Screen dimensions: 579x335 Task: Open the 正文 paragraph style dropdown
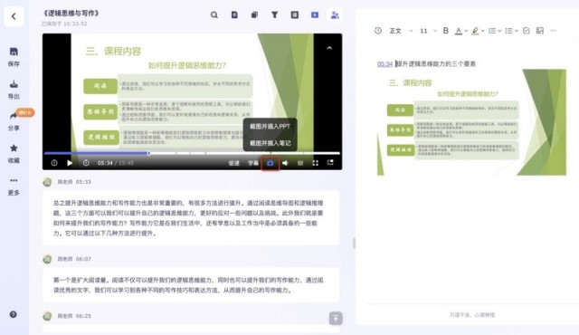pyautogui.click(x=401, y=31)
